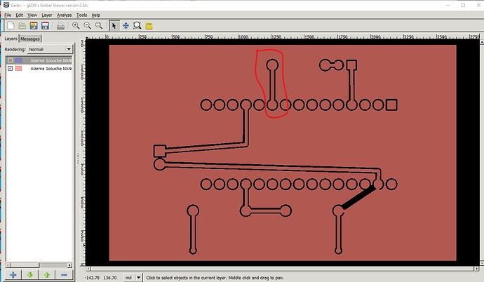484x282 pixels.
Task: Fit the board to the window
Action: click(99, 26)
